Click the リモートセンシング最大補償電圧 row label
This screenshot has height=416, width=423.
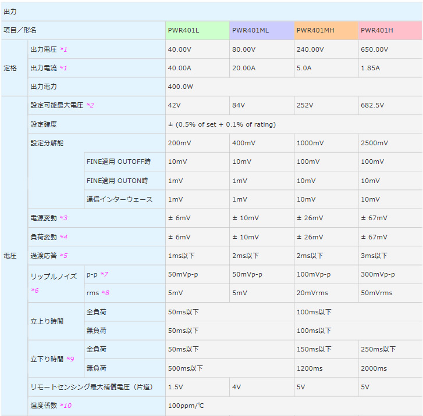(97, 387)
